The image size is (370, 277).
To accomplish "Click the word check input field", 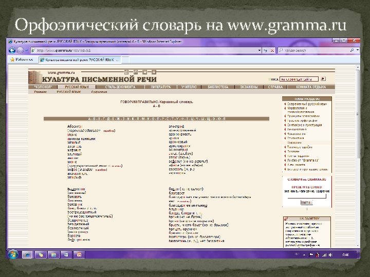I will pyautogui.click(x=307, y=196).
